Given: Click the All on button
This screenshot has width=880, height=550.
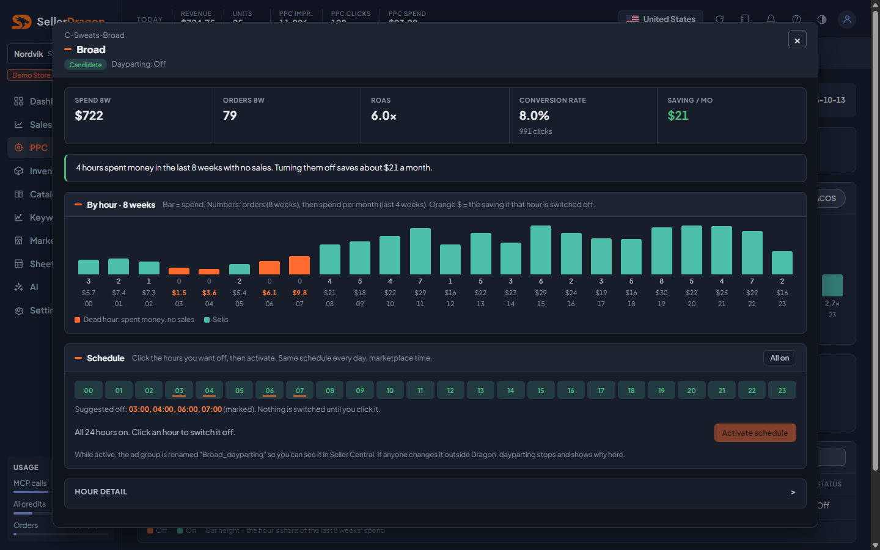Looking at the screenshot, I should pos(779,358).
